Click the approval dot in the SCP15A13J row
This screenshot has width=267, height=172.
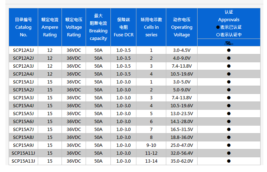click(228, 161)
